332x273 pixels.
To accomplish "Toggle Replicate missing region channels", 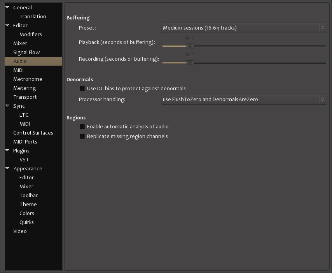I will click(x=82, y=136).
